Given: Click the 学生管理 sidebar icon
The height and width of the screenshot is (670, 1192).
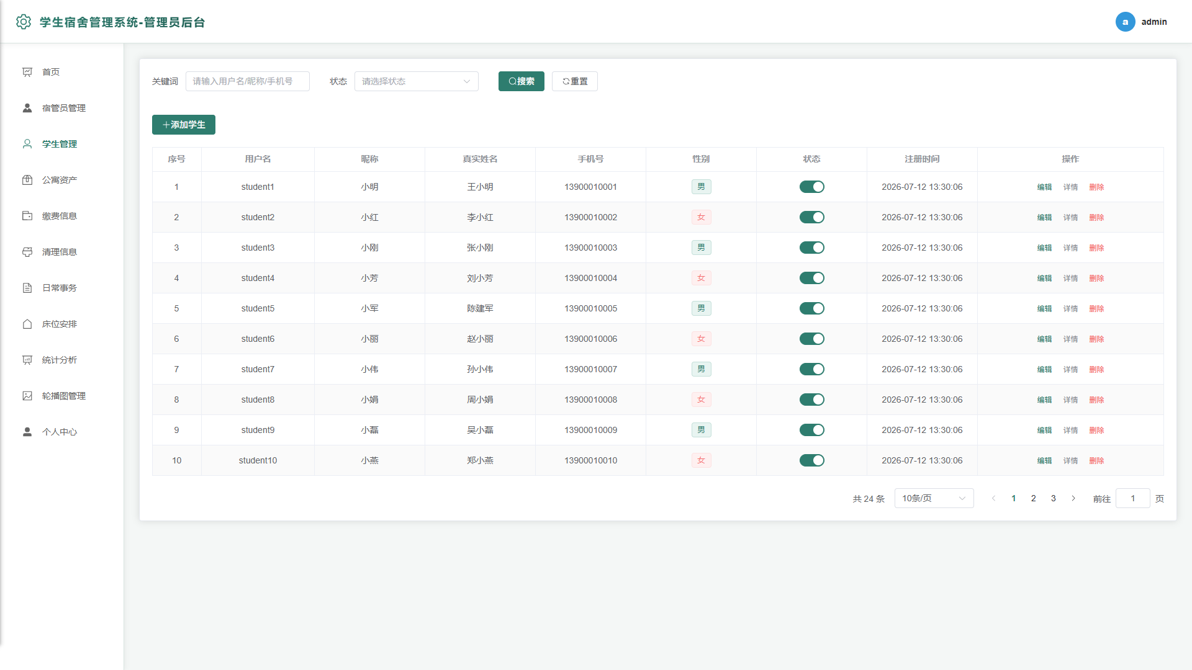Looking at the screenshot, I should coord(27,144).
